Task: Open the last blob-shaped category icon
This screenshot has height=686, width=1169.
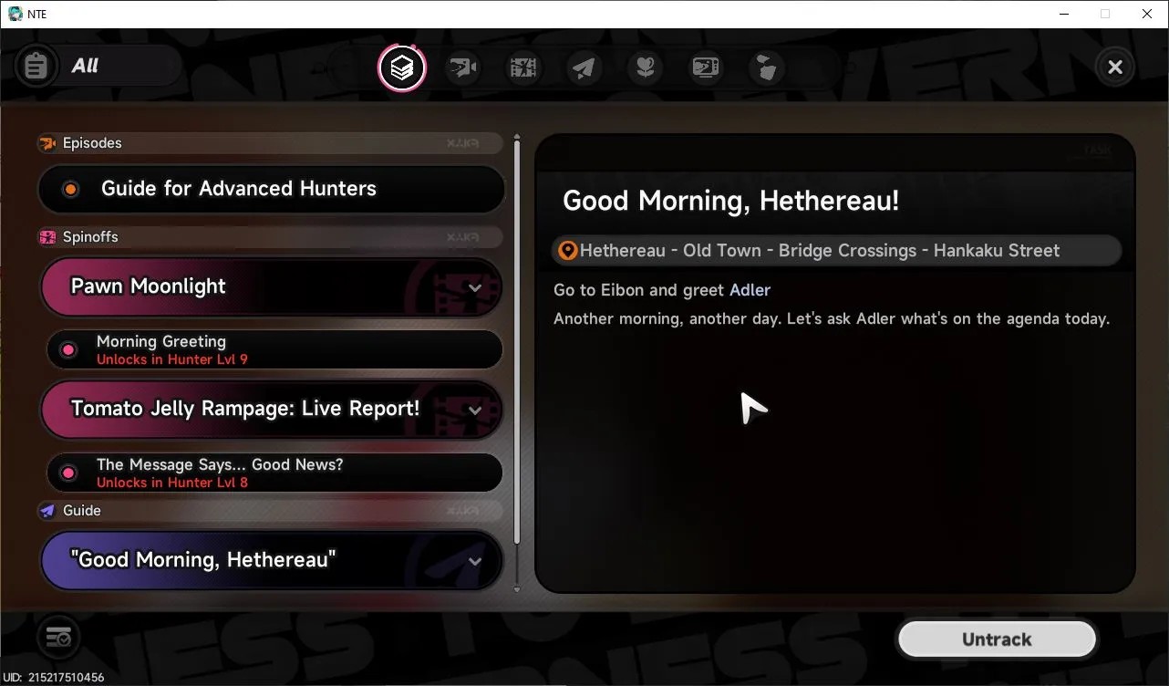Action: coord(767,68)
